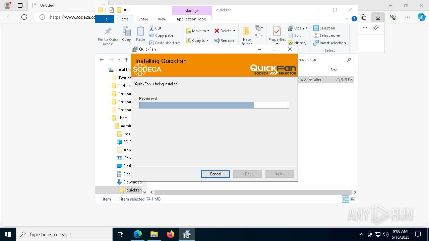429x241 pixels.
Task: Click the installer progress bar
Action: 214,105
